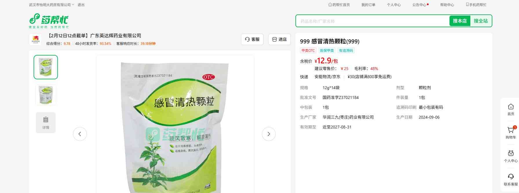Select the second product thumbnail

click(x=46, y=95)
